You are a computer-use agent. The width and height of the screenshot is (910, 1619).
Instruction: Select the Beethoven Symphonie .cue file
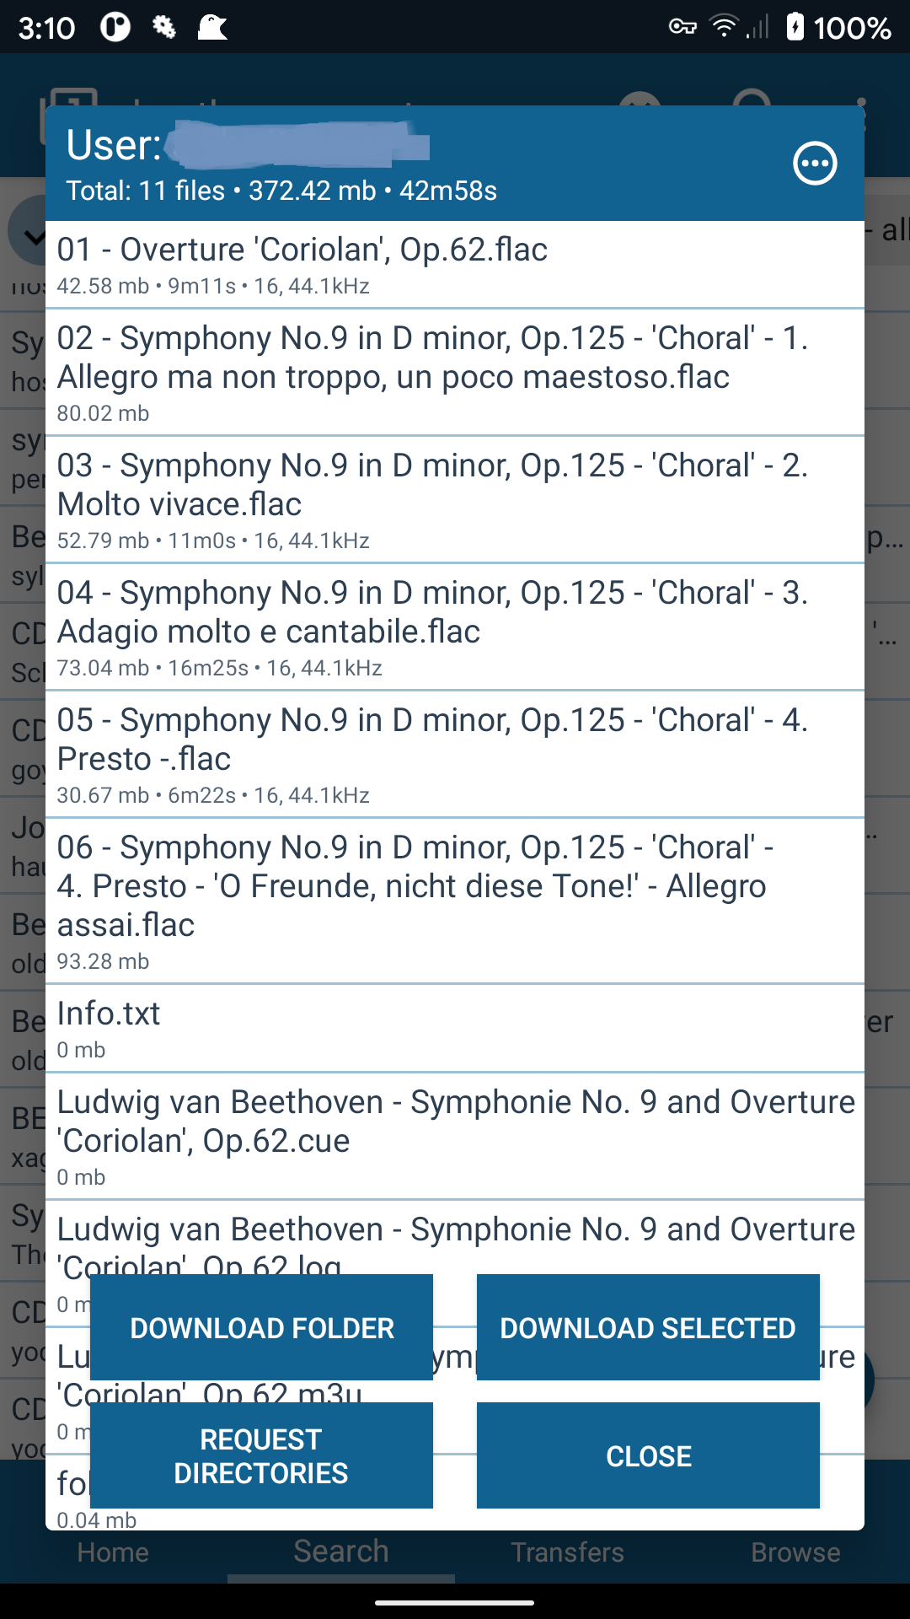tap(455, 1136)
